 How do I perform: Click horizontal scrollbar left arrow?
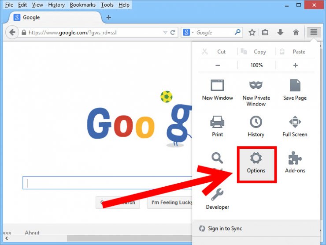7,238
